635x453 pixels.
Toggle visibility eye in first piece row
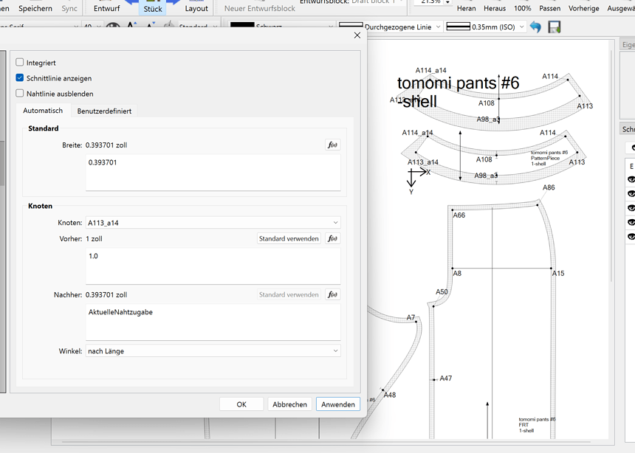click(x=631, y=180)
